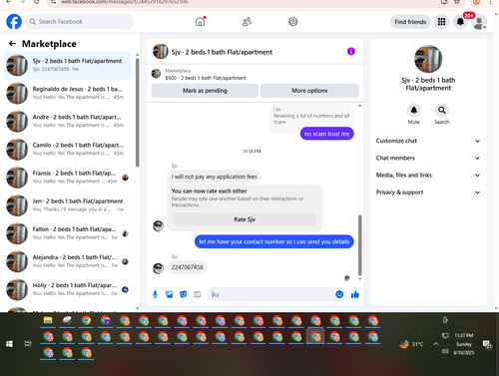This screenshot has width=499, height=376.
Task: Go to the Home feed icon
Action: tap(200, 22)
